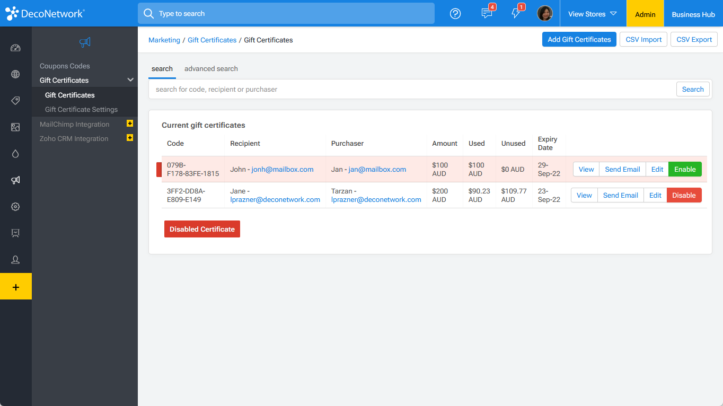Click Jane's lprazner@deconetwork.com recipient link
This screenshot has height=406, width=723.
[x=275, y=200]
